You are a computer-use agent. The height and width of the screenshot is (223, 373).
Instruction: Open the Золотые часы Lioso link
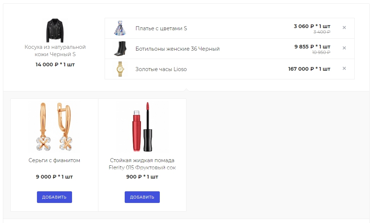[x=161, y=69]
